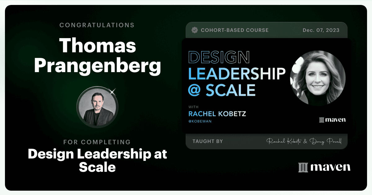Image resolution: width=372 pixels, height=195 pixels.
Task: Click the Rachel Kobetz & Doug Powell signature
Action: [304, 141]
